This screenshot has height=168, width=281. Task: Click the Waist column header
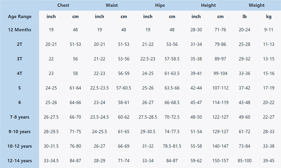[112, 5]
